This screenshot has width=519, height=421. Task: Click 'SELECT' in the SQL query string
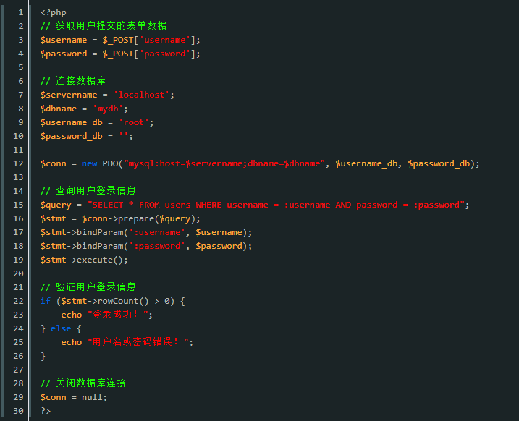[108, 205]
